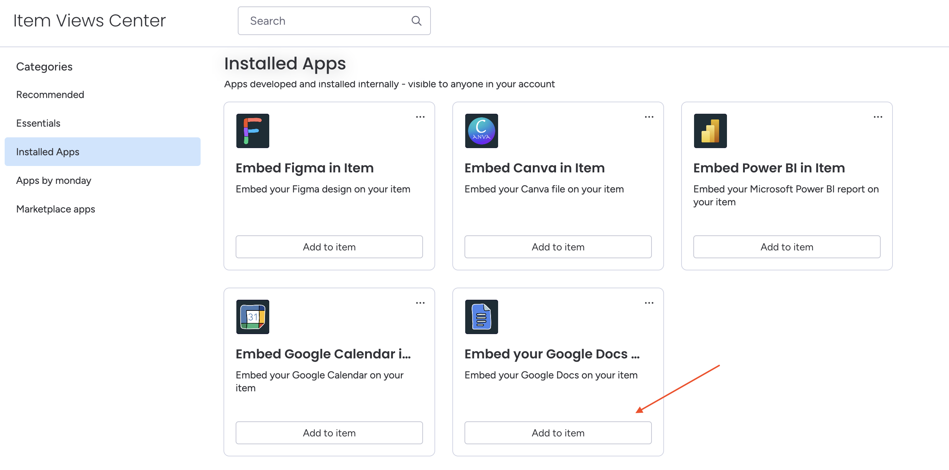Open the Google Calendar card options menu
This screenshot has width=949, height=470.
tap(420, 303)
